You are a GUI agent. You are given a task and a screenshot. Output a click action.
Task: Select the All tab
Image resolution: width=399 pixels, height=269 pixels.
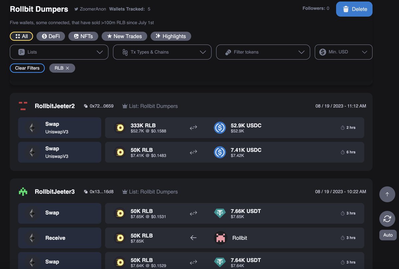tap(21, 36)
